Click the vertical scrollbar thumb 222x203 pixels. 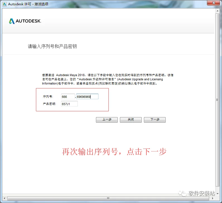click(x=218, y=100)
